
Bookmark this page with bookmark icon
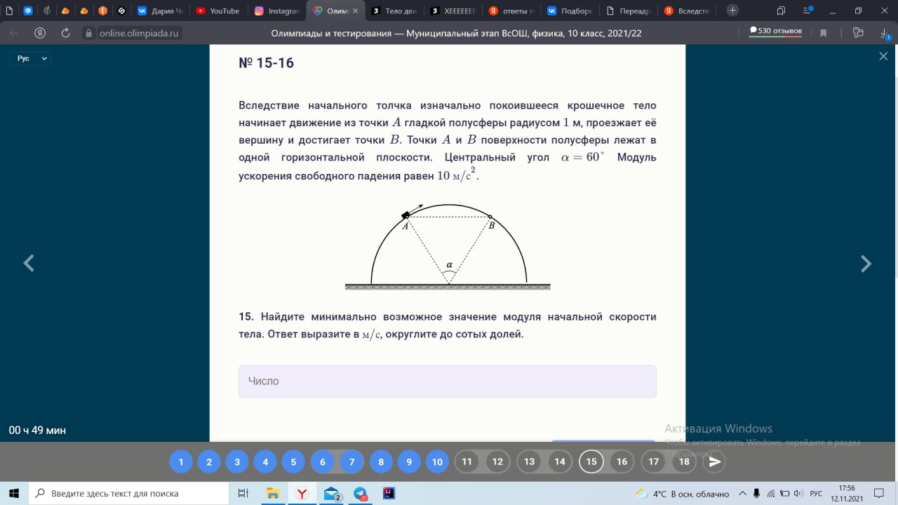click(x=824, y=33)
